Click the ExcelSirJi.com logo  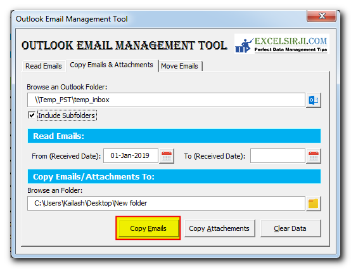point(282,44)
